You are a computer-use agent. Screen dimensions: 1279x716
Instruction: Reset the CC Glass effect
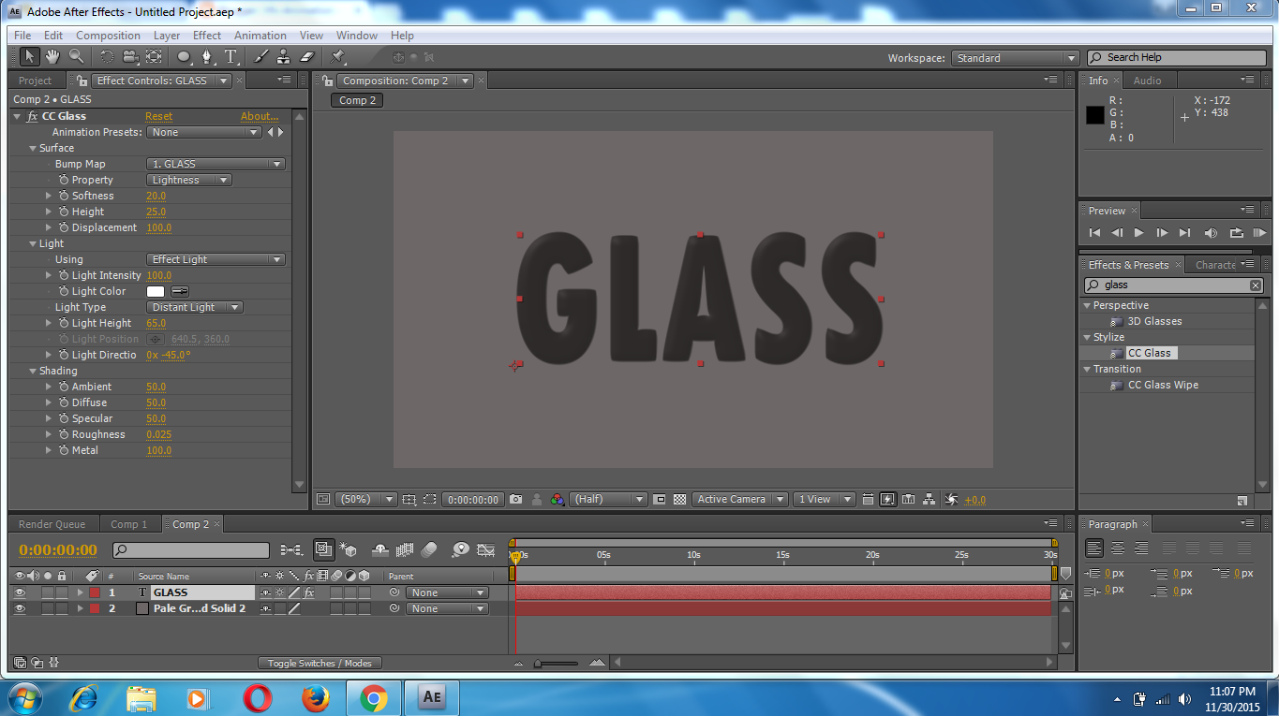click(158, 115)
